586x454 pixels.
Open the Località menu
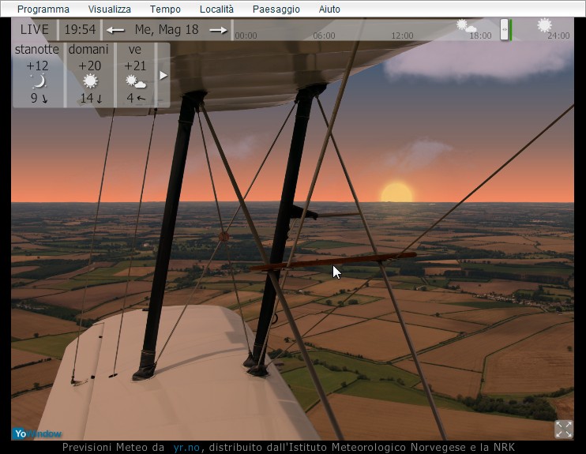click(216, 9)
